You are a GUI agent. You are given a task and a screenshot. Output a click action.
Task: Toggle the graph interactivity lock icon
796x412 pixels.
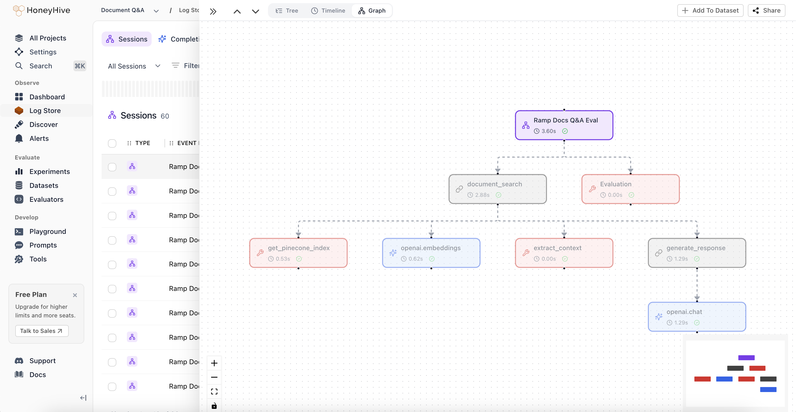point(214,405)
